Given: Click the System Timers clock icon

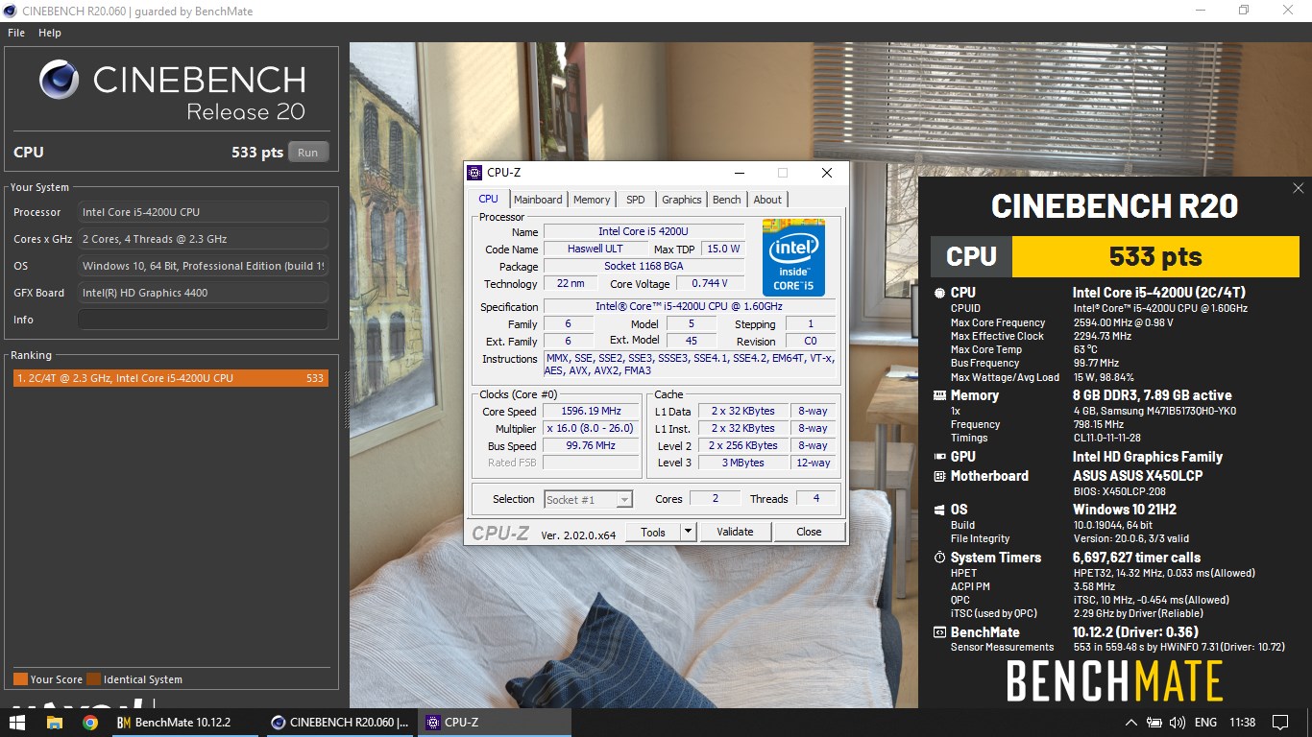Looking at the screenshot, I should pyautogui.click(x=939, y=558).
